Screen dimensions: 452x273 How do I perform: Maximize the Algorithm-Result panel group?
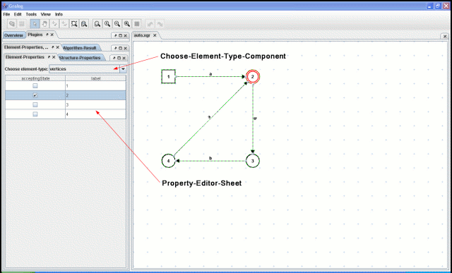pyautogui.click(x=121, y=48)
